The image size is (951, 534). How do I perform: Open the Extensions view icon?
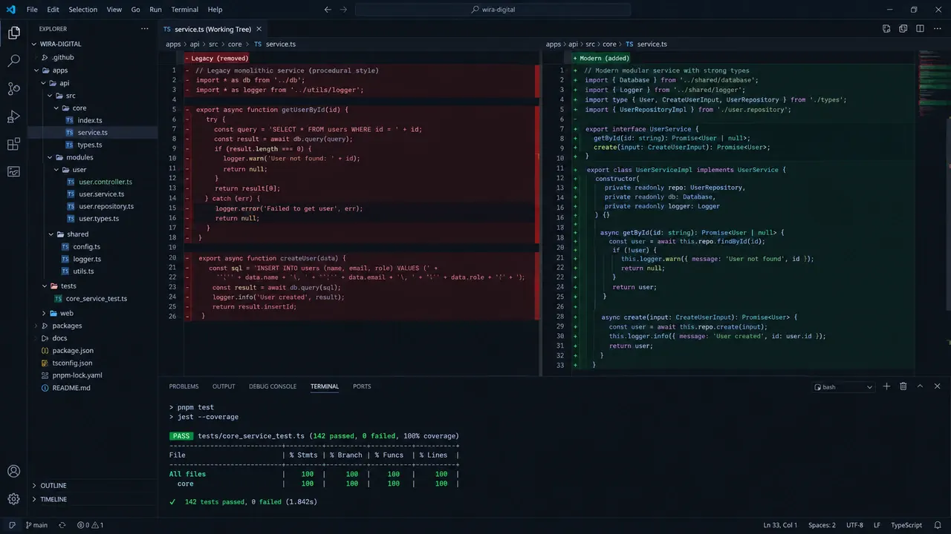(x=13, y=144)
